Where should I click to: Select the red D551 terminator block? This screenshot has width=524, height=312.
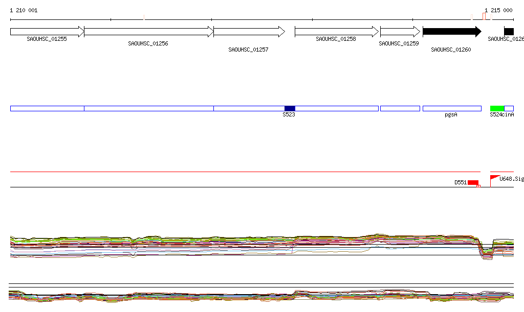(x=473, y=182)
